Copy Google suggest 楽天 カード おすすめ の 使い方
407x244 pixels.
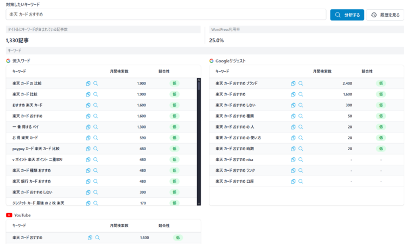pos(293,138)
